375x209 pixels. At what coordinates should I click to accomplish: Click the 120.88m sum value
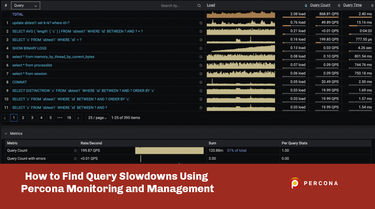216,150
